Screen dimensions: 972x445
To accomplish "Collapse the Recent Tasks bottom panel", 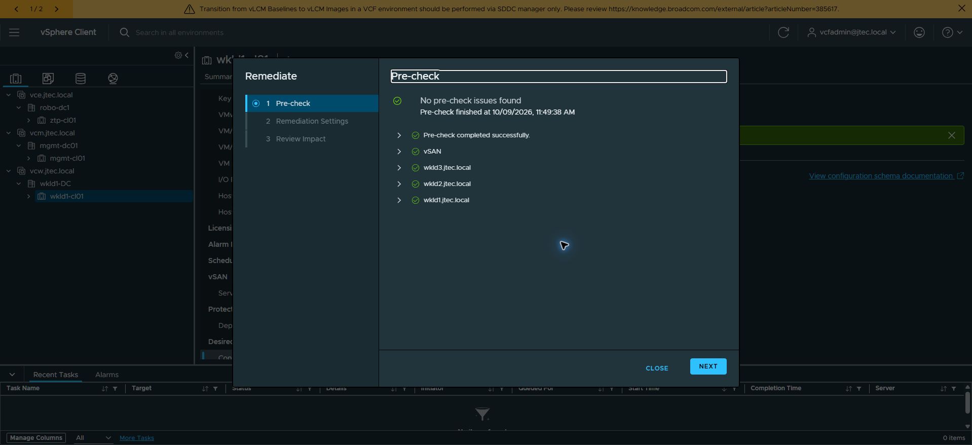I will [x=12, y=375].
